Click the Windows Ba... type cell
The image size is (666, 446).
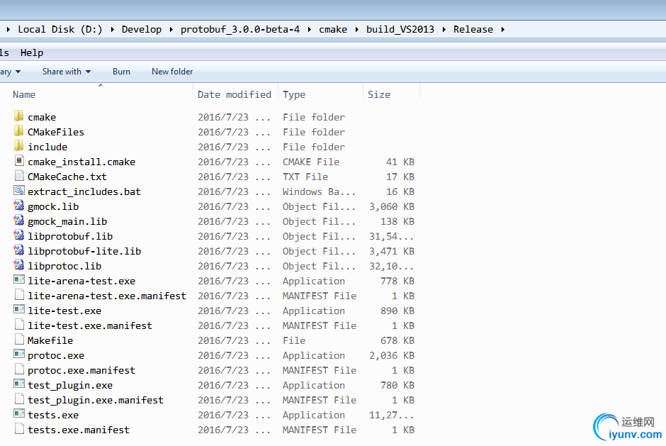click(319, 191)
